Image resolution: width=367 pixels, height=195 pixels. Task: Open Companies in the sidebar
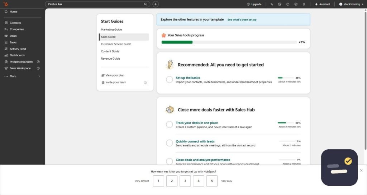16,29
